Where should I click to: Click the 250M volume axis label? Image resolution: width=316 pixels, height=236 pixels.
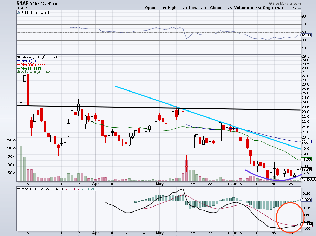pyautogui.click(x=11, y=140)
